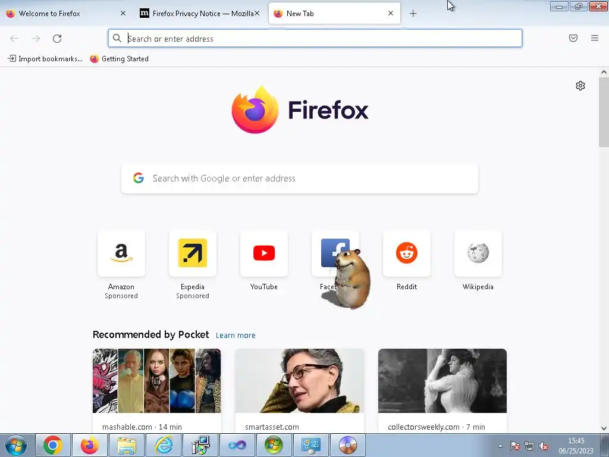Open the collectorsweekly.com Pocket story thumbnail
The height and width of the screenshot is (457, 609).
coord(442,381)
